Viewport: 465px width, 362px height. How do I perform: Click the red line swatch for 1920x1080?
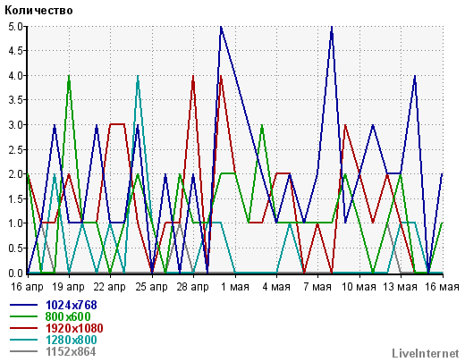[x=24, y=328]
